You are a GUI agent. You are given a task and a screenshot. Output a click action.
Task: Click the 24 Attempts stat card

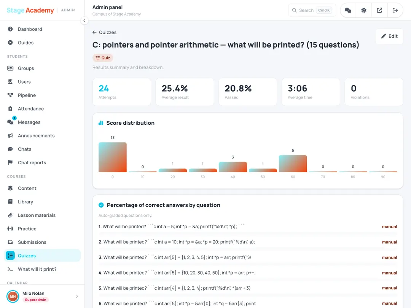click(122, 92)
